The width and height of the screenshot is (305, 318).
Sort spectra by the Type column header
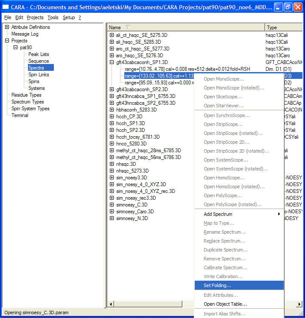click(283, 28)
